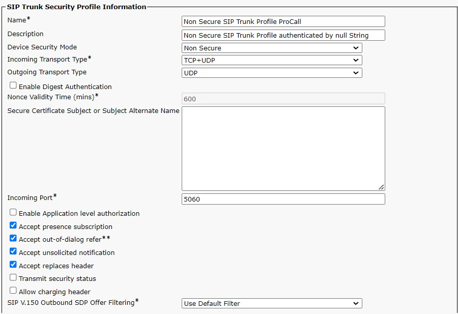Open Outgoing Transport Type dropdown showing UDP
Screen dimensions: 458x314
(272, 73)
